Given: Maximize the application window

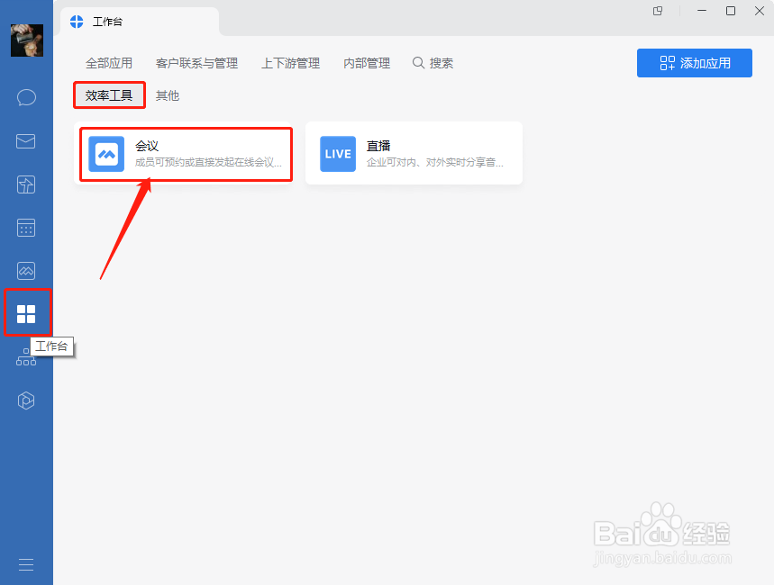Looking at the screenshot, I should 731,11.
